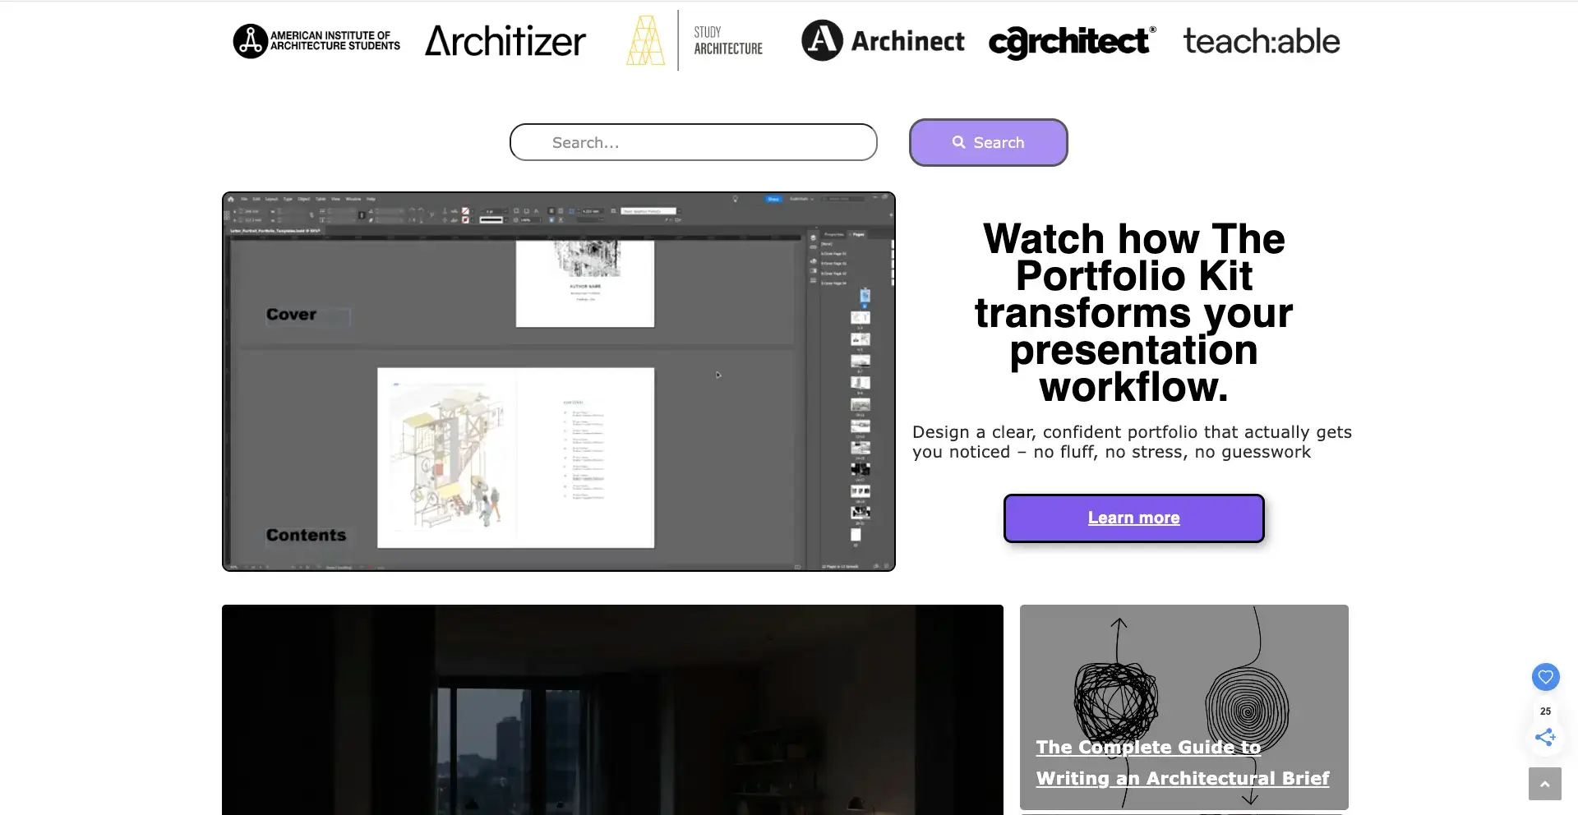The width and height of the screenshot is (1578, 815).
Task: Click the home icon in InDesign's menu bar
Action: (231, 199)
